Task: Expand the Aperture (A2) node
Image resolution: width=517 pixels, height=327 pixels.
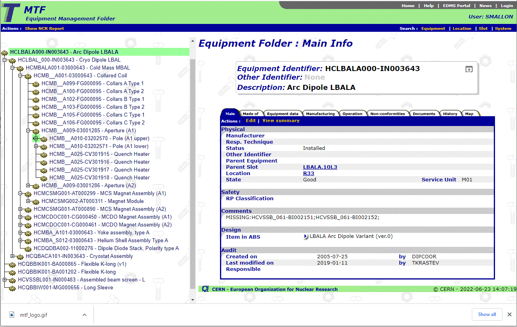Action: 28,186
